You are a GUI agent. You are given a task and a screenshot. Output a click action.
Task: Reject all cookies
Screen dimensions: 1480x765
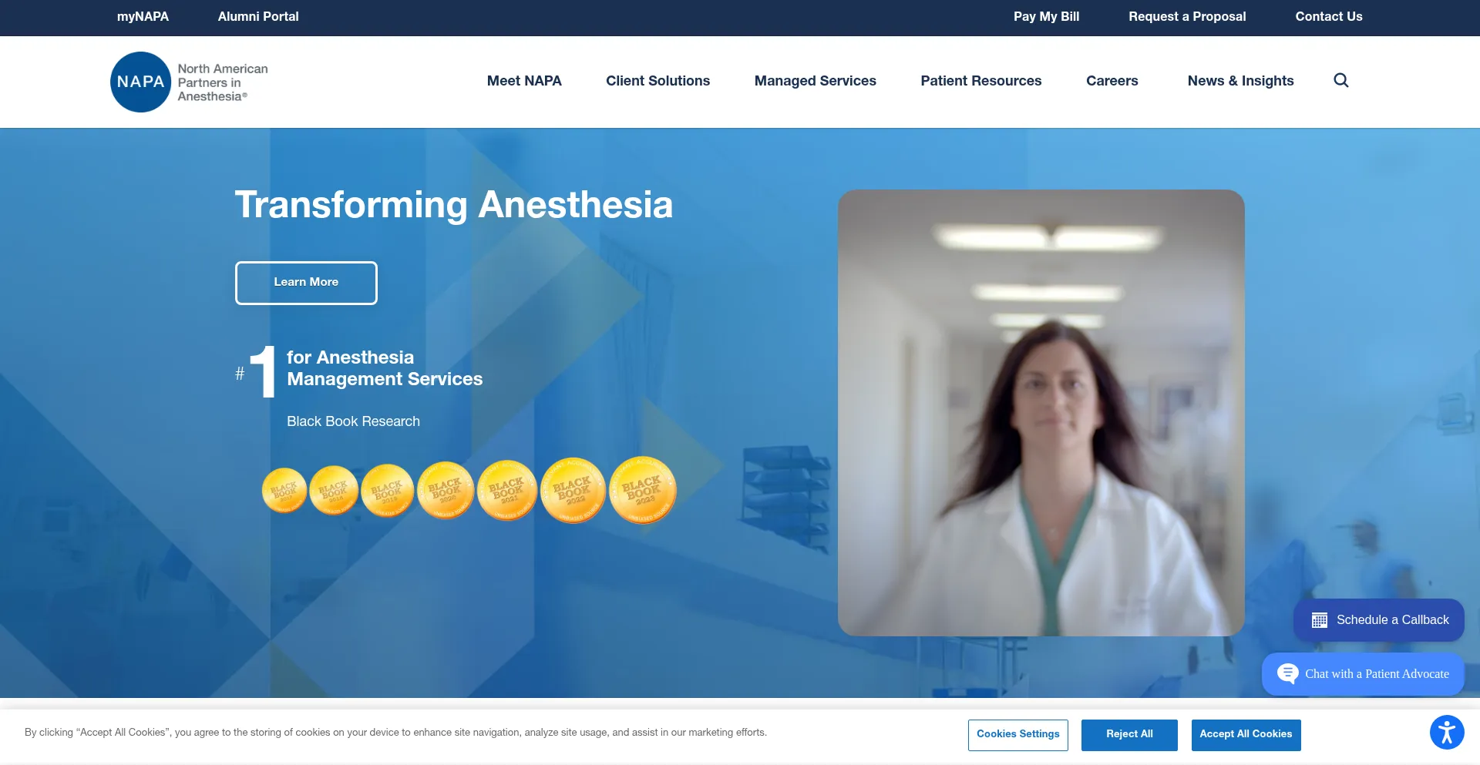[x=1129, y=734]
